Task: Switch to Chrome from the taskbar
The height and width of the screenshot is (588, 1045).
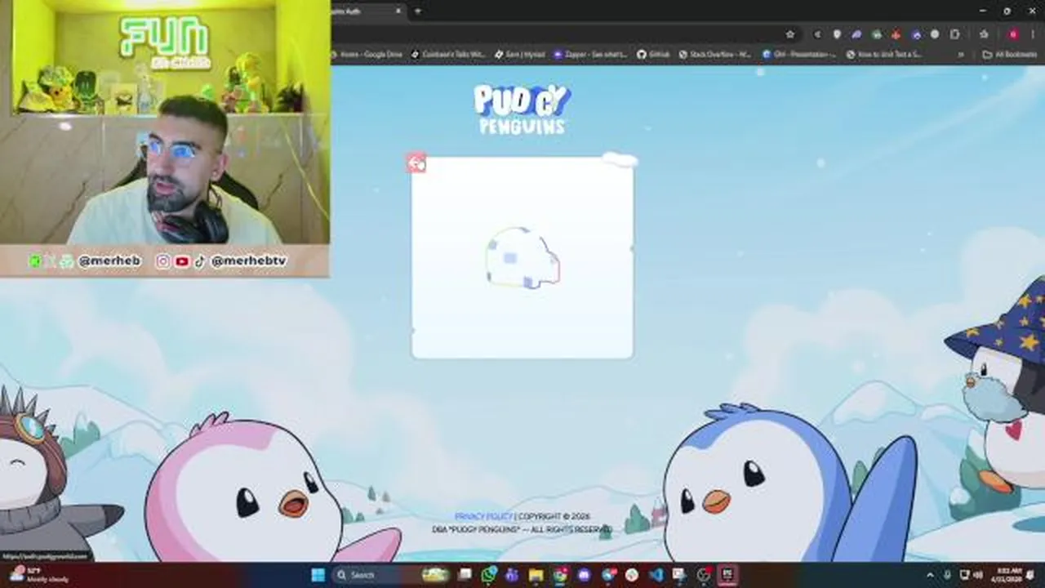Action: pos(560,575)
